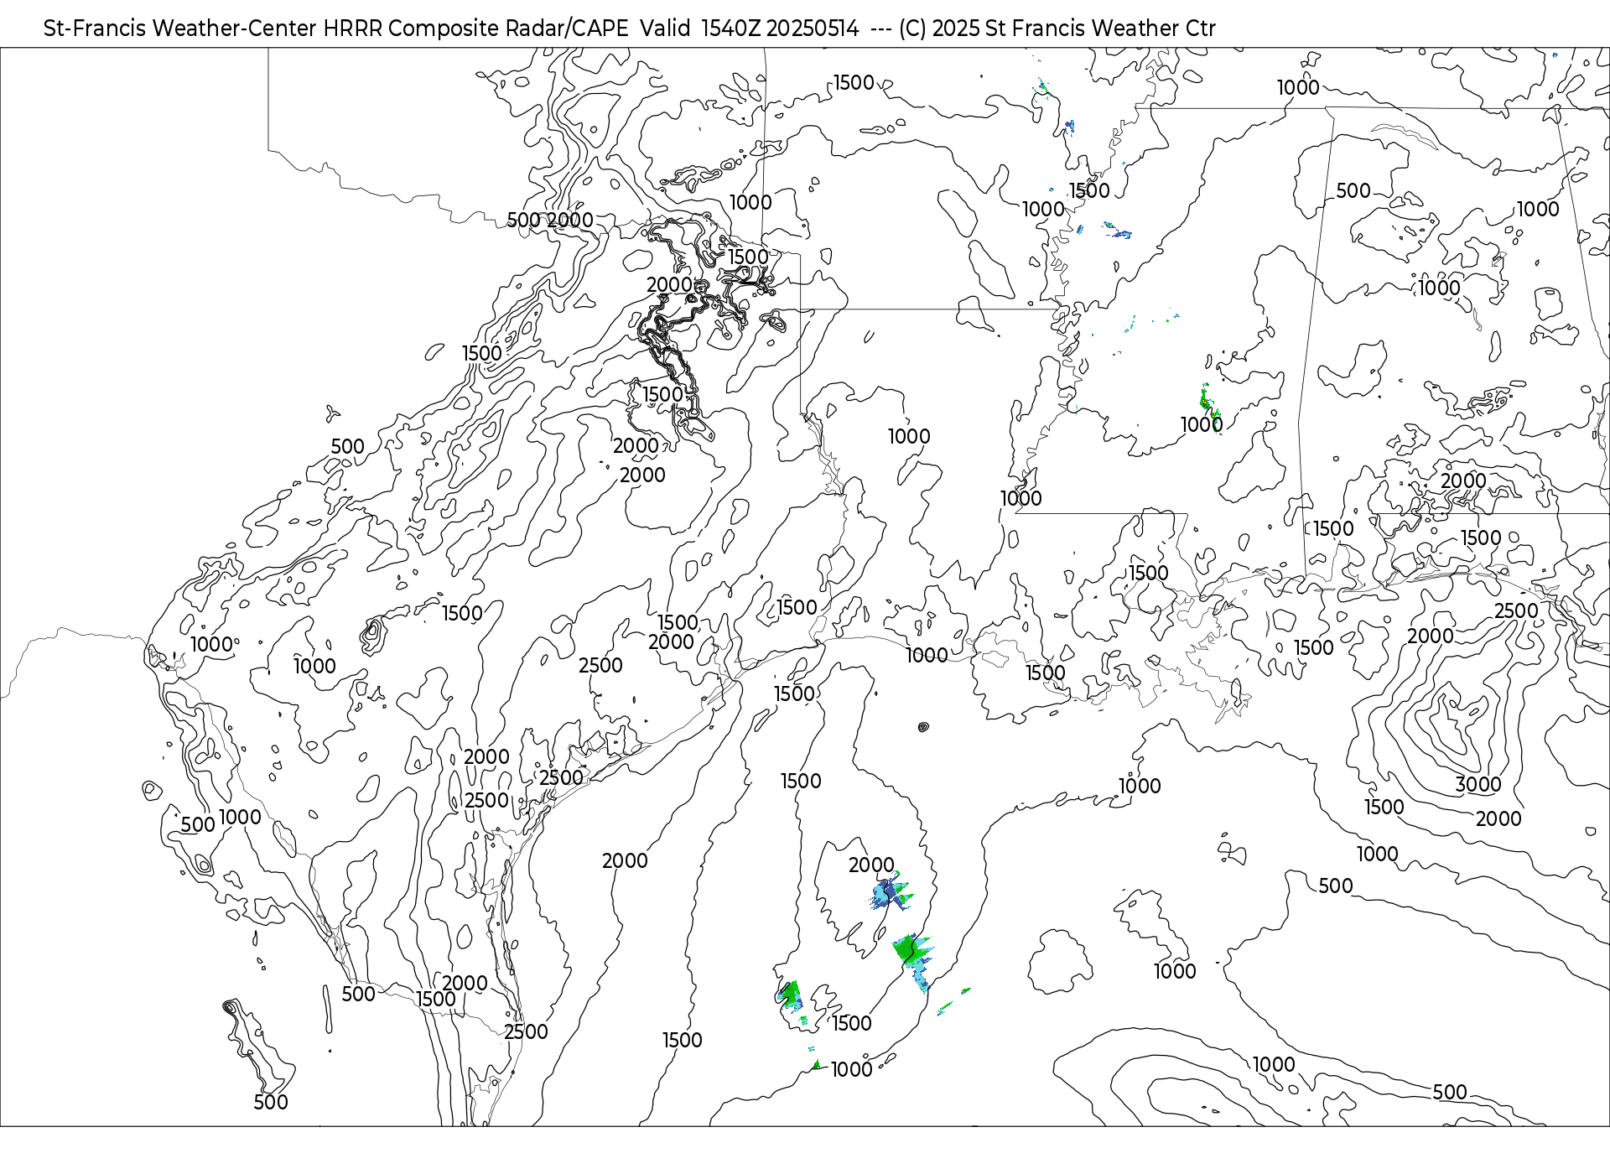The width and height of the screenshot is (1610, 1174).
Task: Click the "(C) 2025 St Francis Weather Ctr" copyright
Action: pos(1057,29)
